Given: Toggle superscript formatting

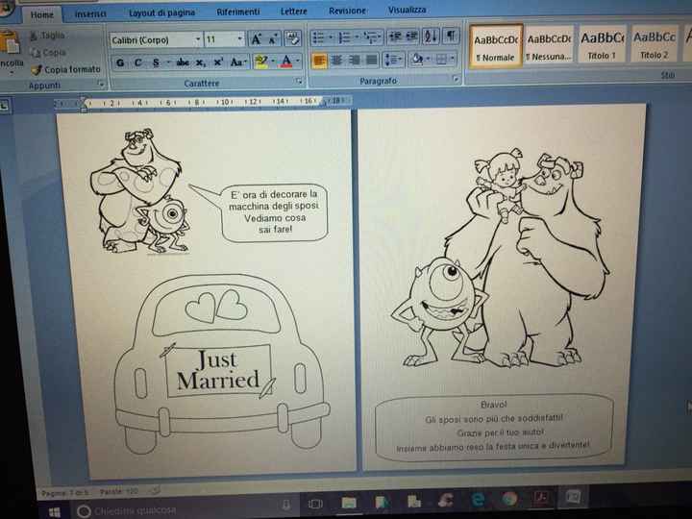Looking at the screenshot, I should tap(218, 62).
